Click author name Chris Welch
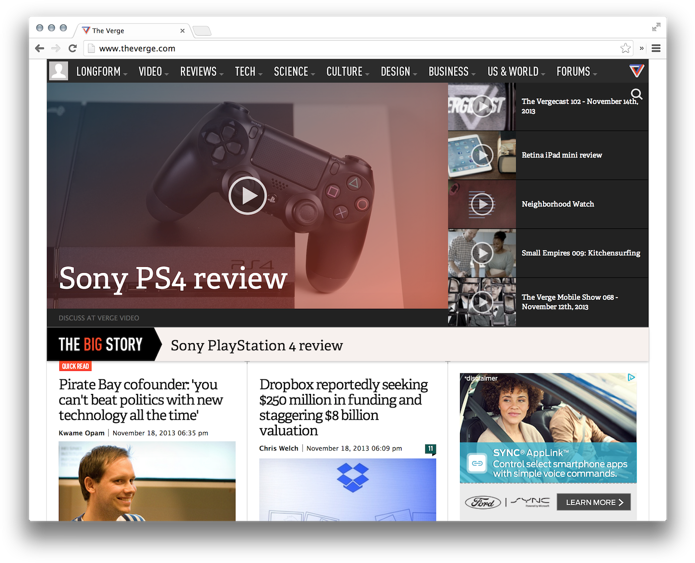This screenshot has width=695, height=563. [x=279, y=448]
